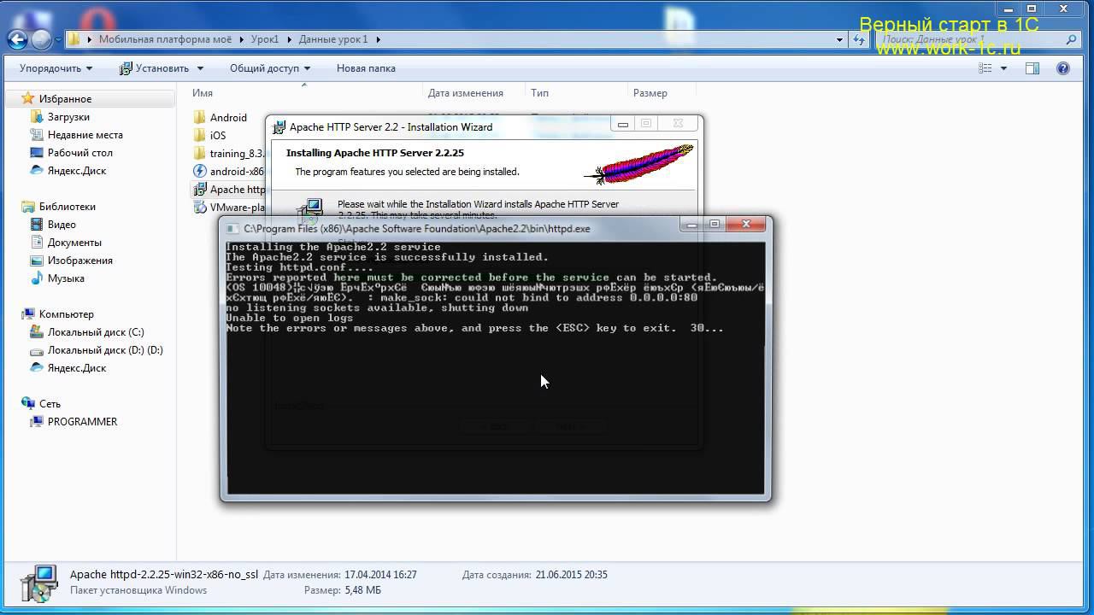
Task: Expand the arrow after Урок1 breadcrumb
Action: click(x=289, y=39)
